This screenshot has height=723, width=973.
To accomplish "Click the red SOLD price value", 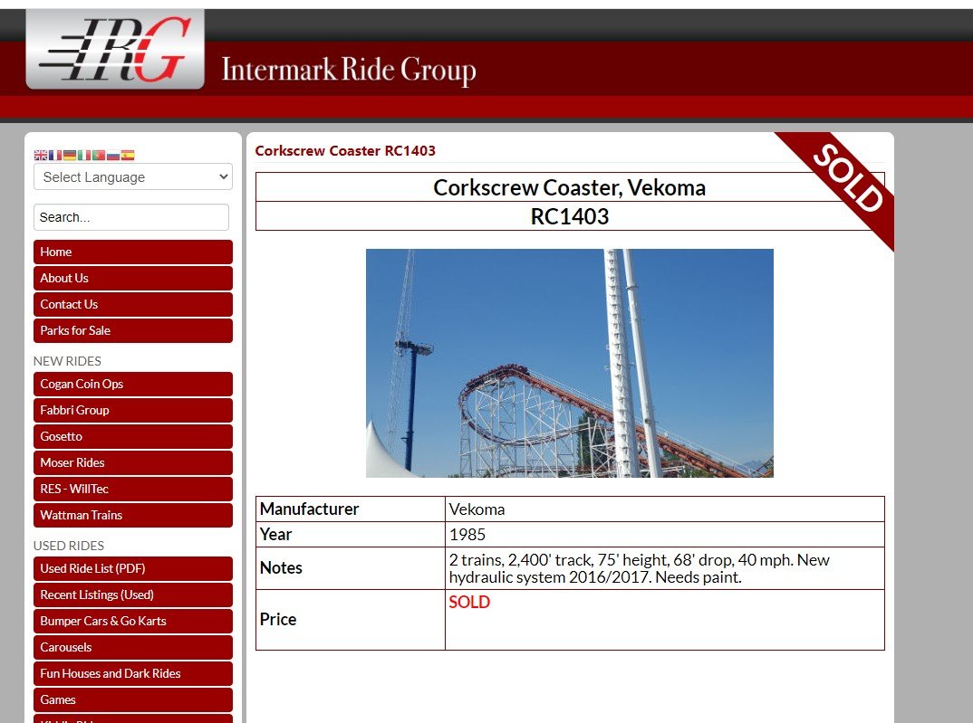I will pos(469,602).
